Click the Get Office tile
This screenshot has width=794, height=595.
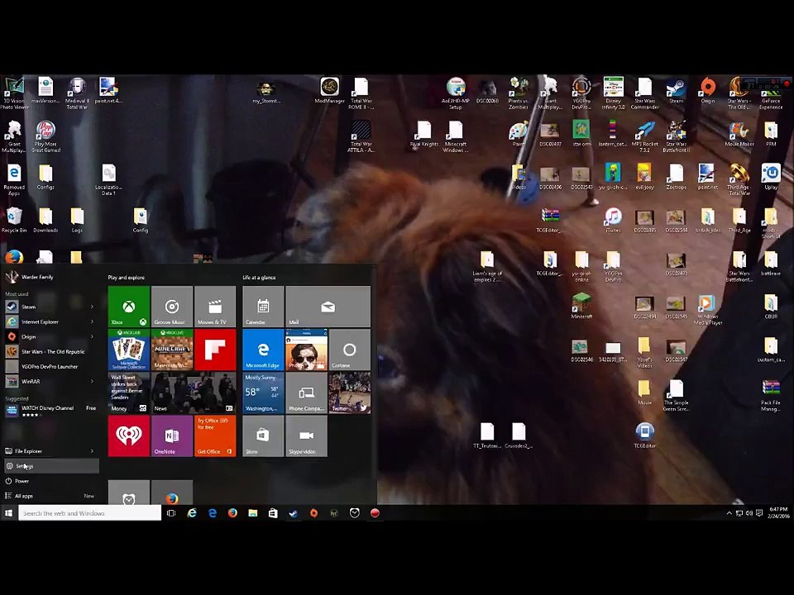215,436
